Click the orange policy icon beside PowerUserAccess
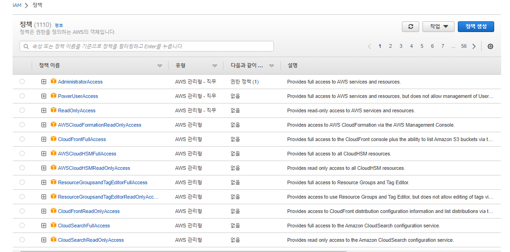 54,96
